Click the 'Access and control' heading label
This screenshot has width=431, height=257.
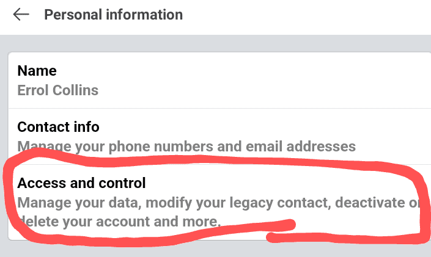coord(81,183)
